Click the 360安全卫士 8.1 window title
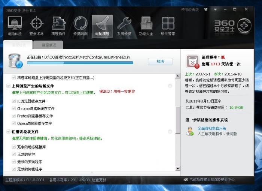 pyautogui.click(x=21, y=11)
